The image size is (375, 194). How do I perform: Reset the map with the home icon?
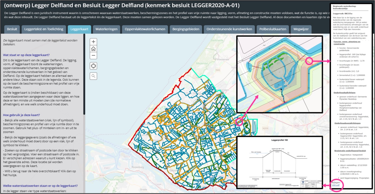93,49
